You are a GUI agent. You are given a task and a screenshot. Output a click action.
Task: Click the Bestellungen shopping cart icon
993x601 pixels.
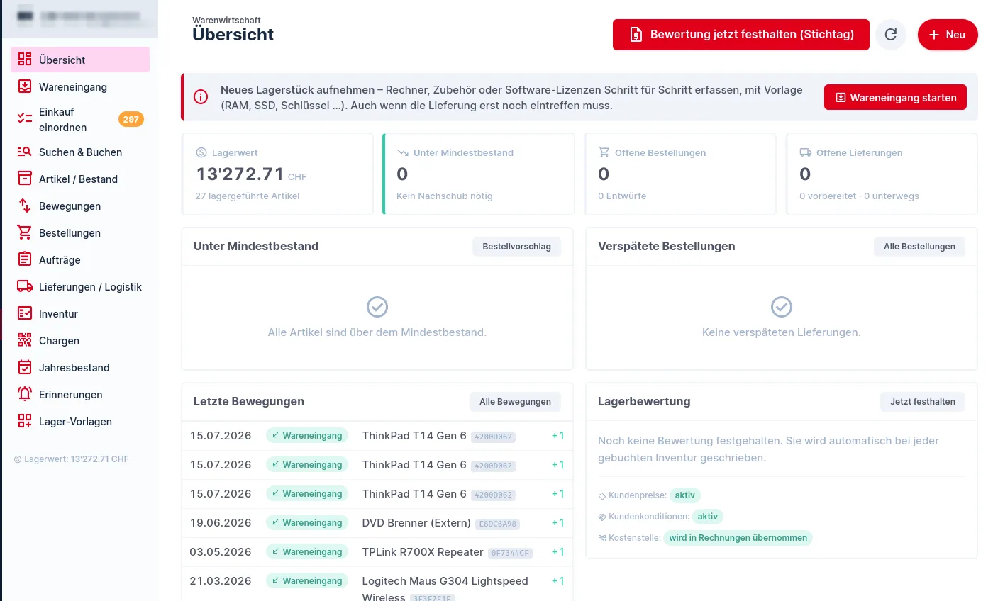point(25,232)
